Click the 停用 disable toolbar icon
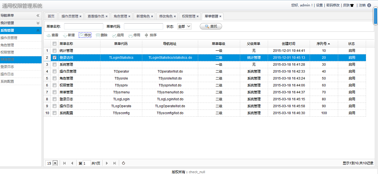Viewport: 378px width, 174px height. click(130, 36)
